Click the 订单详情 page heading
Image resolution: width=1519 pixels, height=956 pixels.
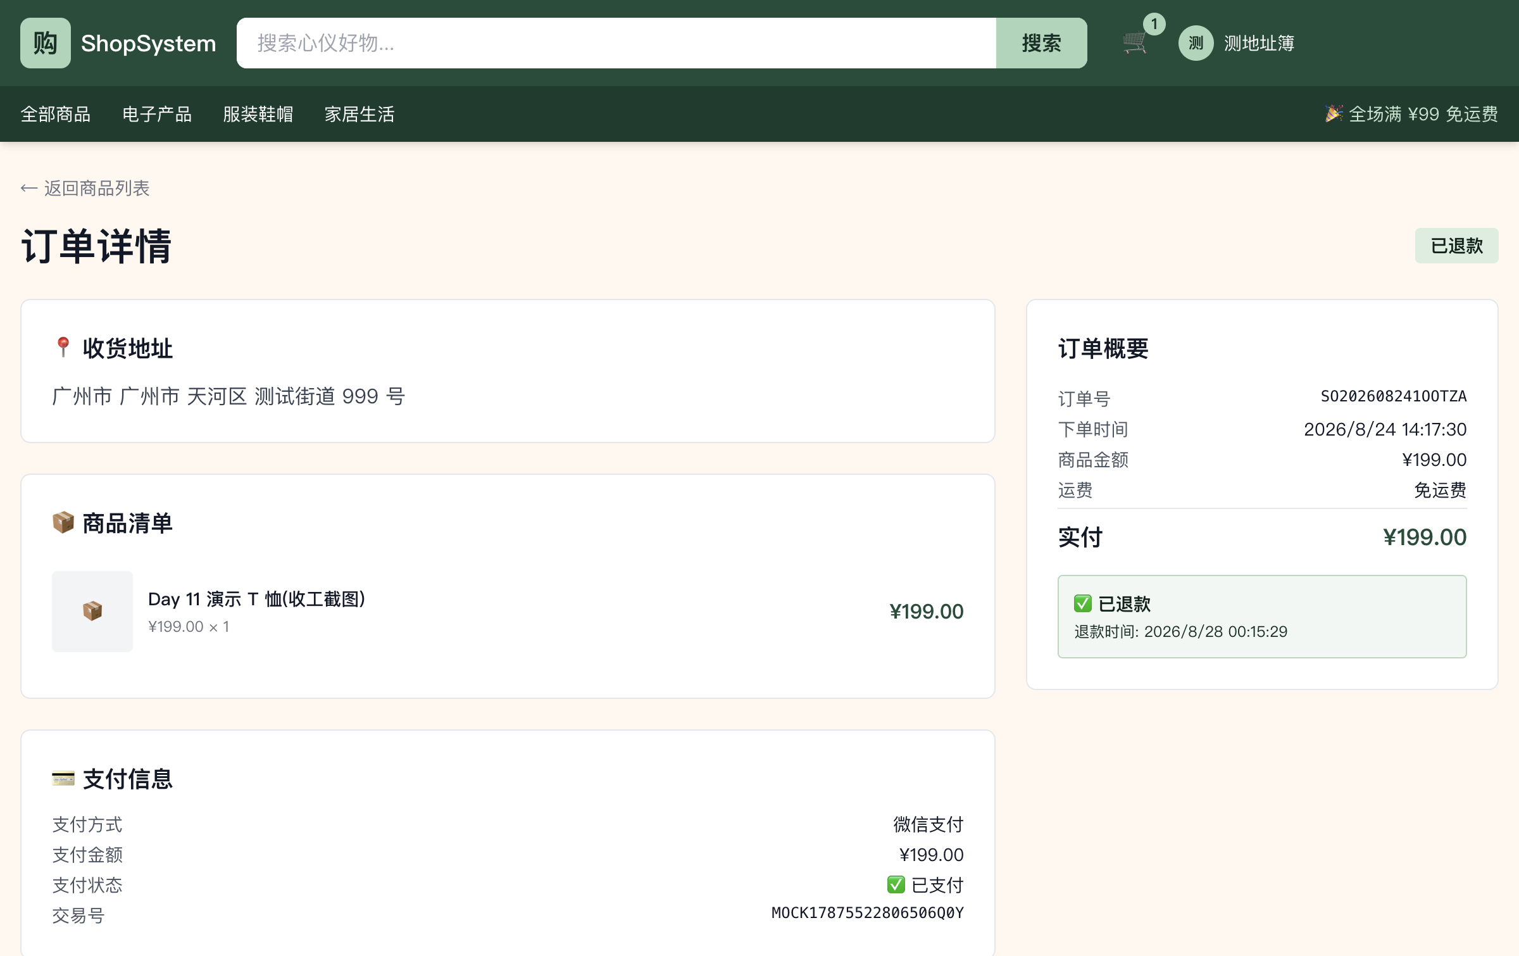[96, 246]
